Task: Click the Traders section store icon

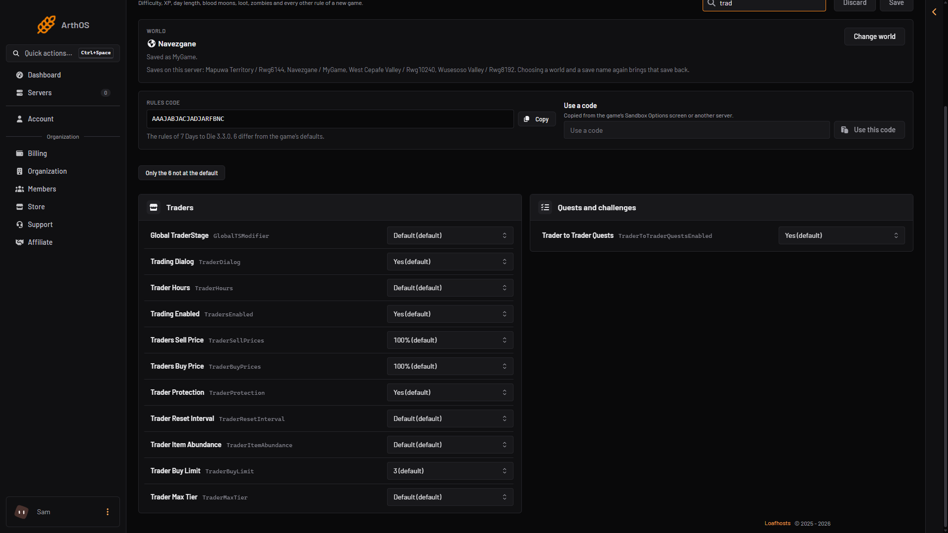Action: pyautogui.click(x=154, y=207)
